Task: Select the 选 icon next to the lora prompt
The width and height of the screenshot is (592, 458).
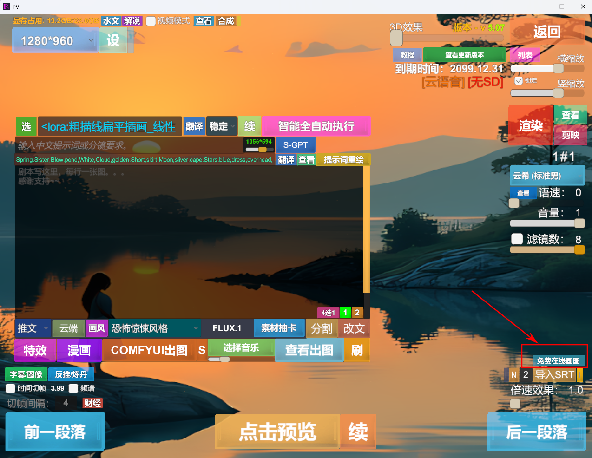Action: pyautogui.click(x=26, y=126)
